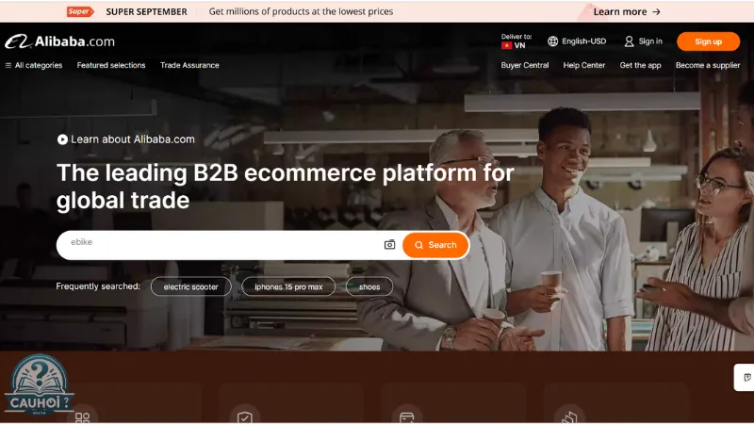Select shoes frequently searched chip
This screenshot has height=424, width=754.
pos(369,287)
